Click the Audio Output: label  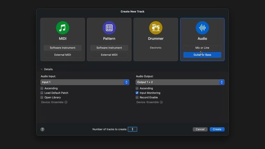145,76
